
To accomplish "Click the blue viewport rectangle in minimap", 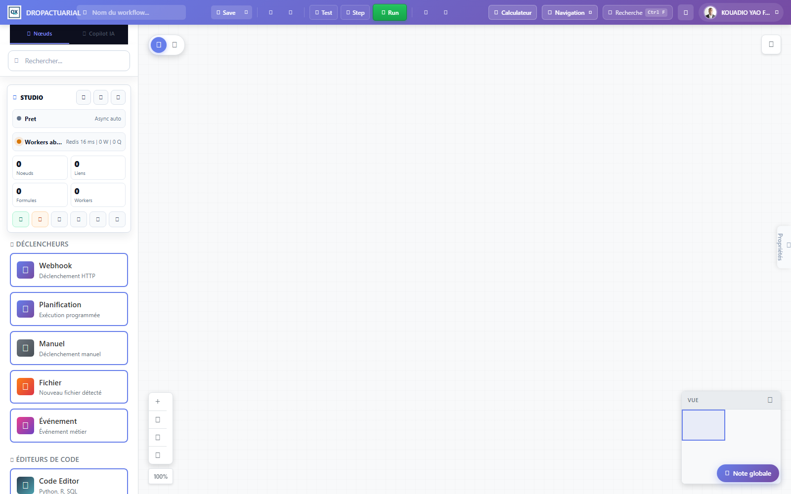I will pyautogui.click(x=703, y=425).
